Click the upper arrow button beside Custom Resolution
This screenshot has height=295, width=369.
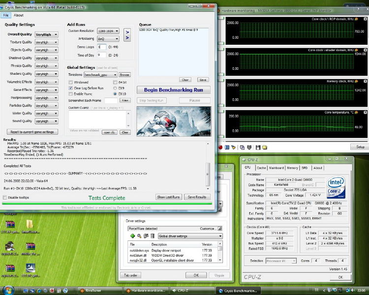(127, 32)
